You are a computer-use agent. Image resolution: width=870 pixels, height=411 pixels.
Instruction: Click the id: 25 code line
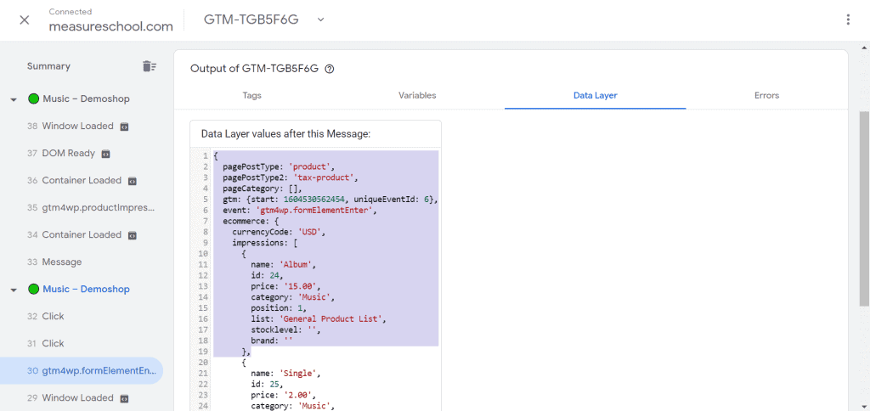[267, 385]
